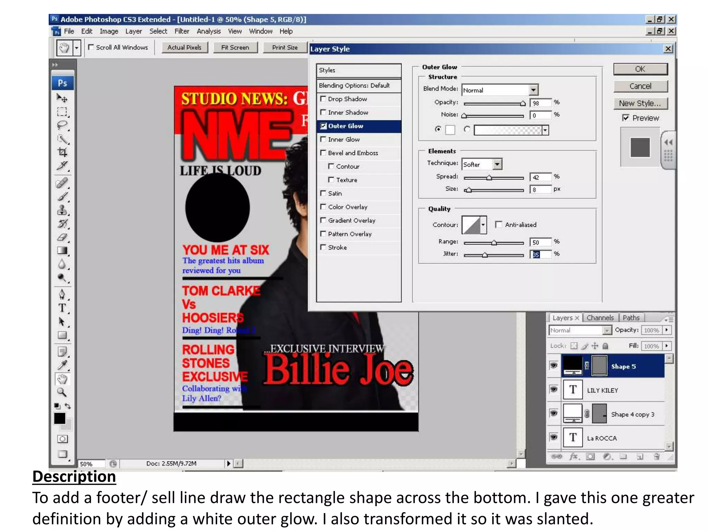Select the Gradient tool

[x=62, y=251]
